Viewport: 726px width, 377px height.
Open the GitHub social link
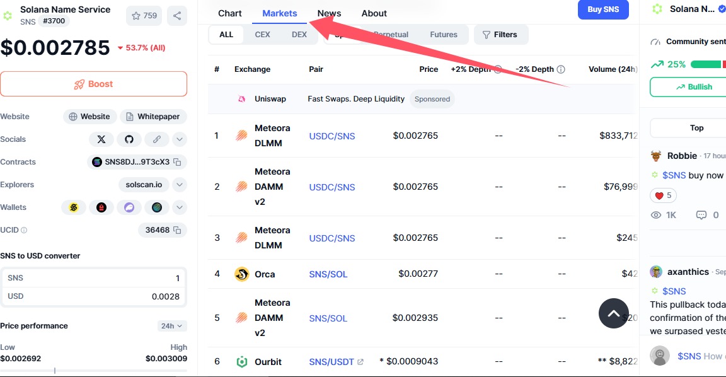[129, 139]
